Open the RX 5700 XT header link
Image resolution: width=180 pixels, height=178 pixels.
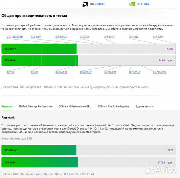tap(98, 4)
